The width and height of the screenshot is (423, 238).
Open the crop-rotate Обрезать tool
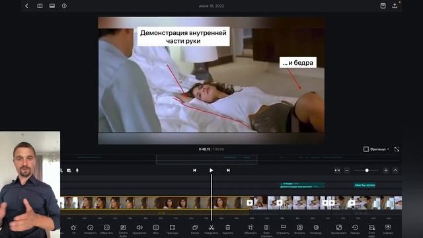pos(250,229)
